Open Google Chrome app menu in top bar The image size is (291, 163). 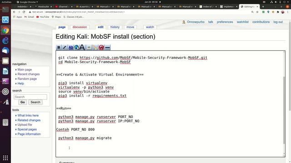27,2
